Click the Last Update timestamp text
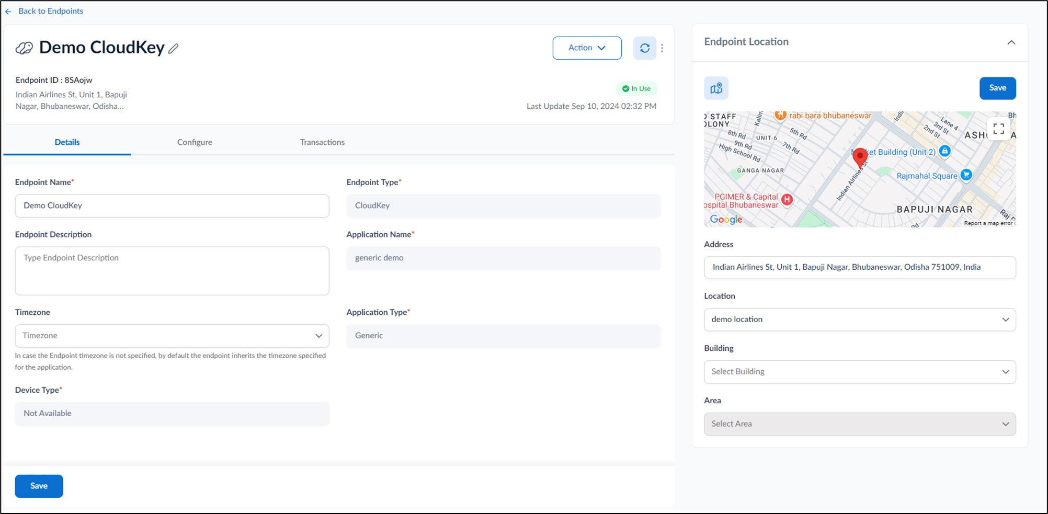 click(x=591, y=106)
